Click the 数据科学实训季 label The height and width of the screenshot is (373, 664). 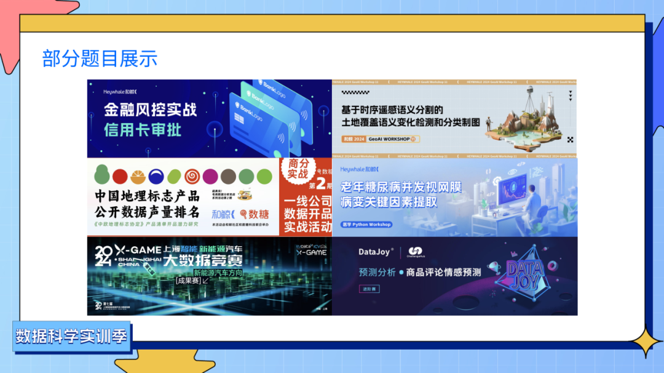coord(71,337)
